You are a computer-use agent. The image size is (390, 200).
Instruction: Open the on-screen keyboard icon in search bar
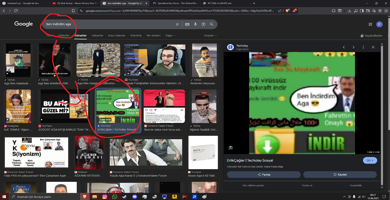187,24
